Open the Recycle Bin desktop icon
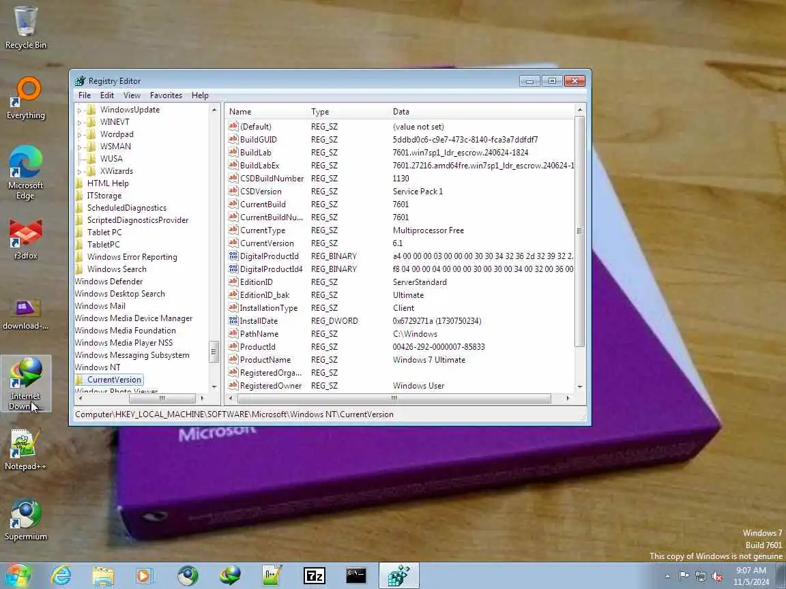 click(25, 27)
